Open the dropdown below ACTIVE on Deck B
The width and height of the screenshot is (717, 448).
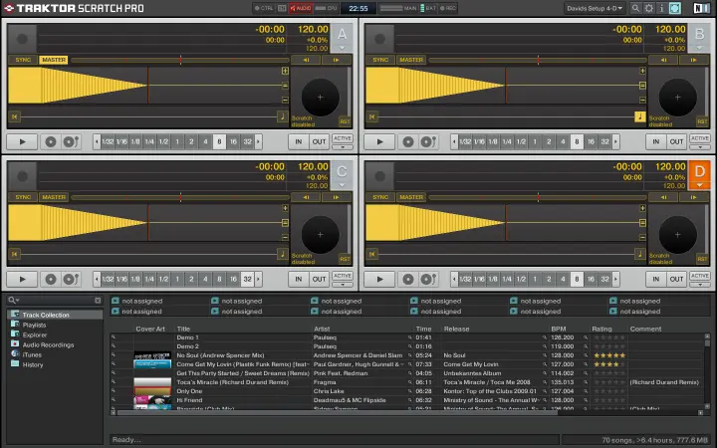pos(701,146)
